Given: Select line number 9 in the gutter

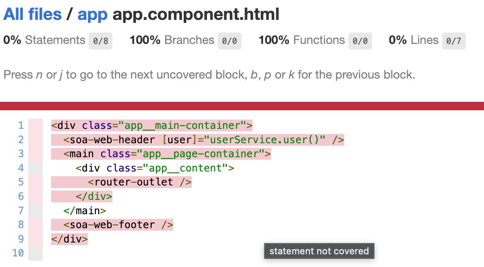Looking at the screenshot, I should (x=21, y=239).
